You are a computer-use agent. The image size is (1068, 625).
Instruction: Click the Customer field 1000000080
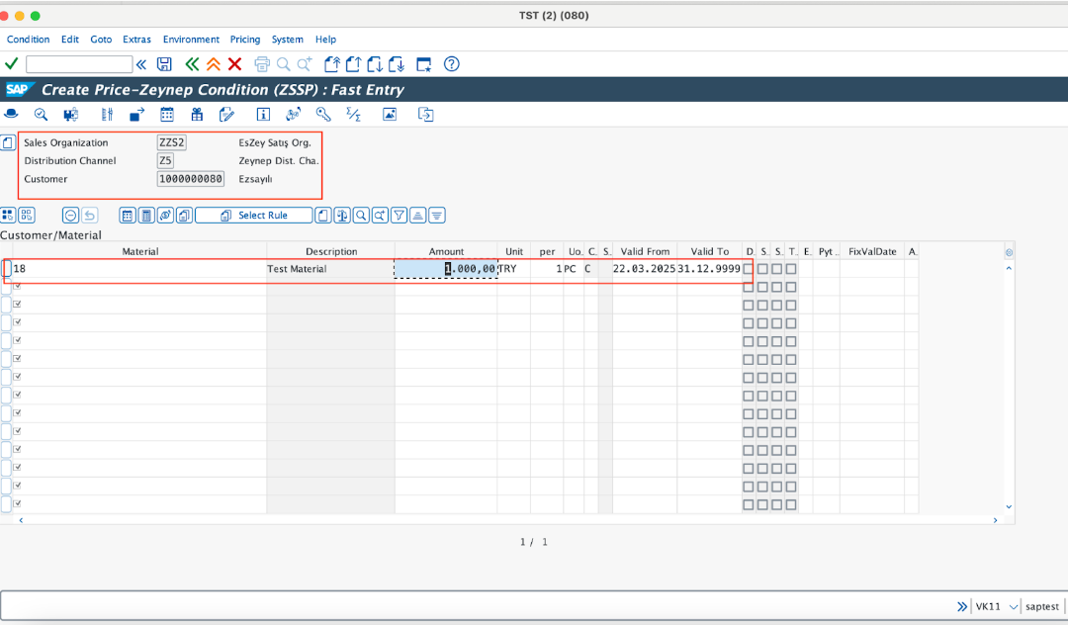[191, 179]
